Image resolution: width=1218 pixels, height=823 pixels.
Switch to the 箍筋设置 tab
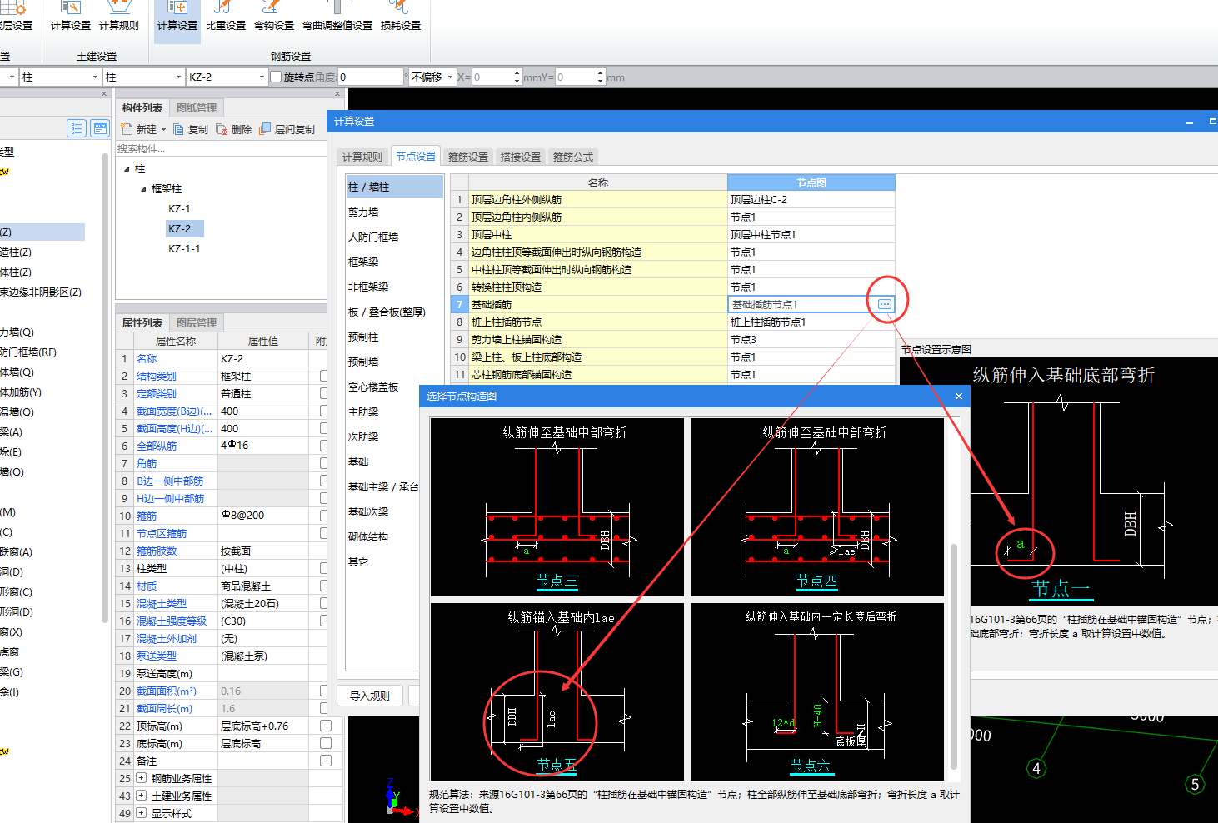pyautogui.click(x=468, y=157)
